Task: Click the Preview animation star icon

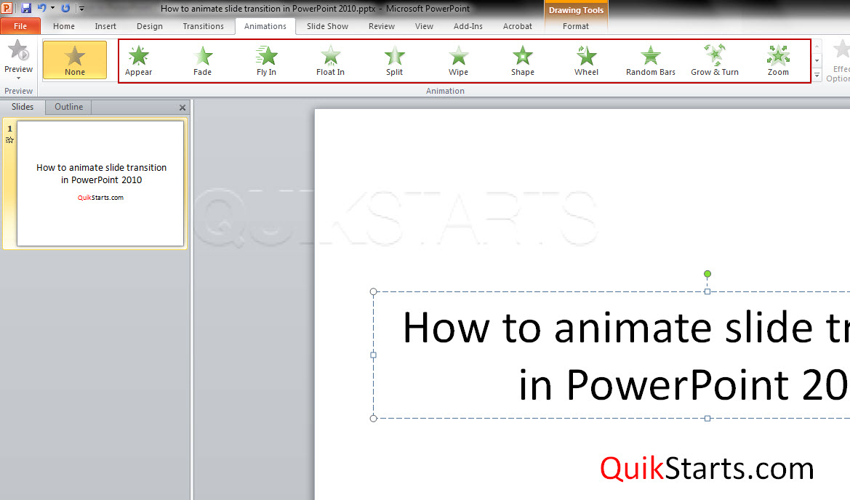Action: tap(18, 50)
